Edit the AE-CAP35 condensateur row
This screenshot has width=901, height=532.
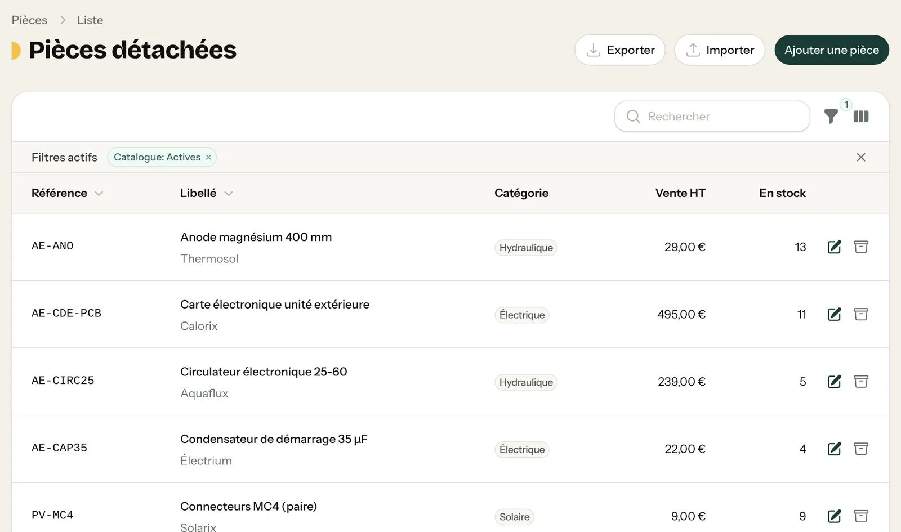[835, 449]
